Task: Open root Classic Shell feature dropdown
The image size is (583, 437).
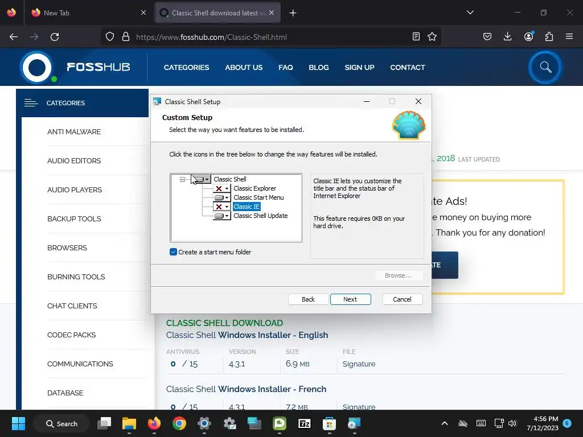Action: click(202, 179)
